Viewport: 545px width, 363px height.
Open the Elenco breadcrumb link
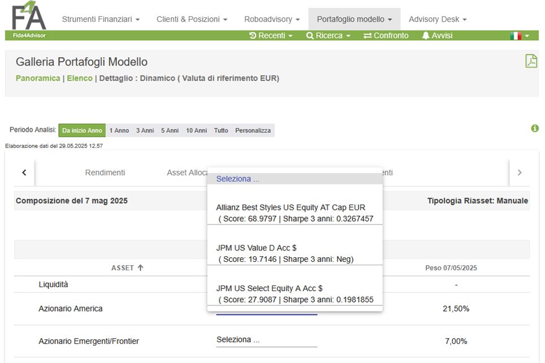[79, 78]
